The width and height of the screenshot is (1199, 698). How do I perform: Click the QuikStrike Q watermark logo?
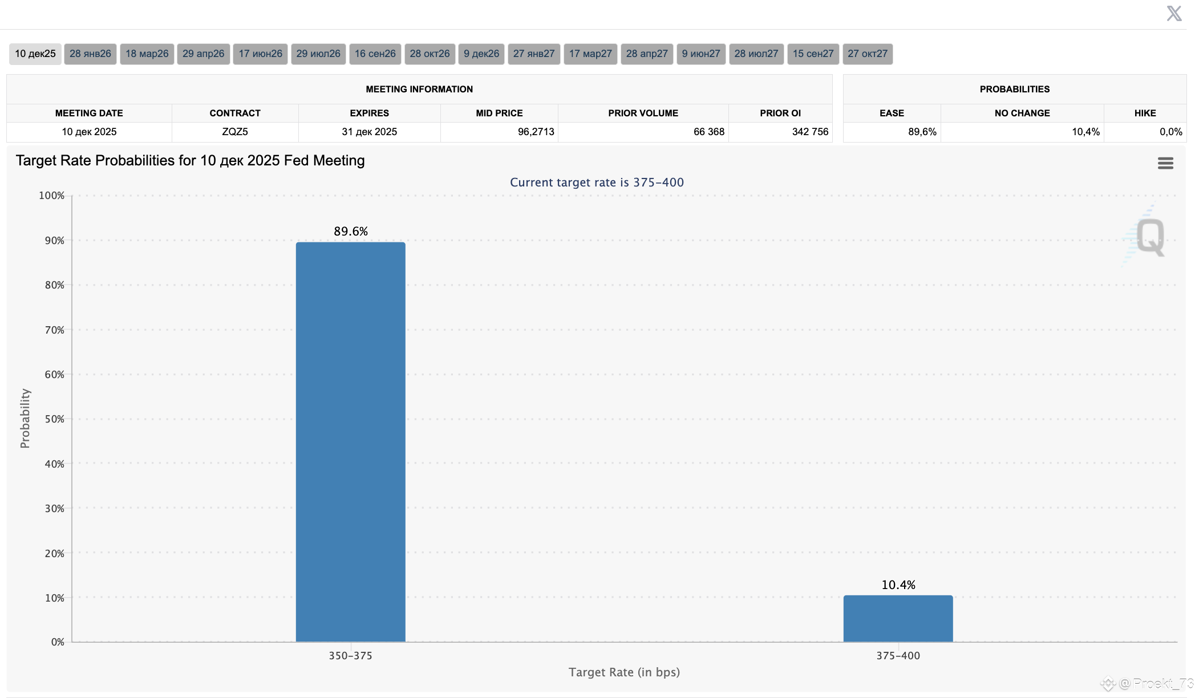[1145, 236]
